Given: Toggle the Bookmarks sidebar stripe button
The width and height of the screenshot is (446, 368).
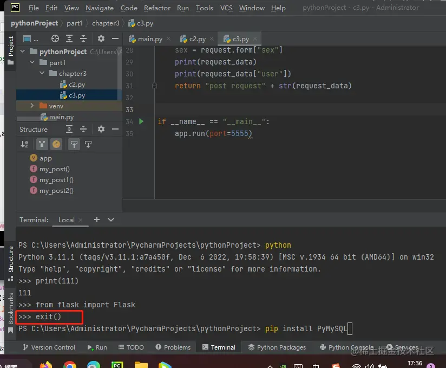Looking at the screenshot, I should (11, 313).
